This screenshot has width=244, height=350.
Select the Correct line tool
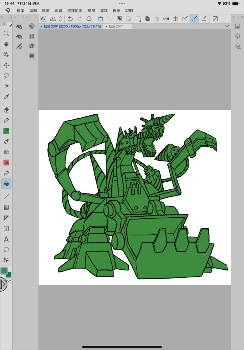click(x=6, y=260)
